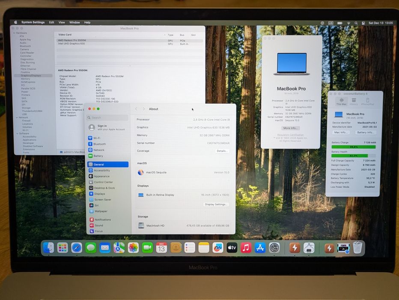Collapse Software section in System Information sidebar
Image resolution: width=399 pixels, height=300 pixels.
pos(18,133)
